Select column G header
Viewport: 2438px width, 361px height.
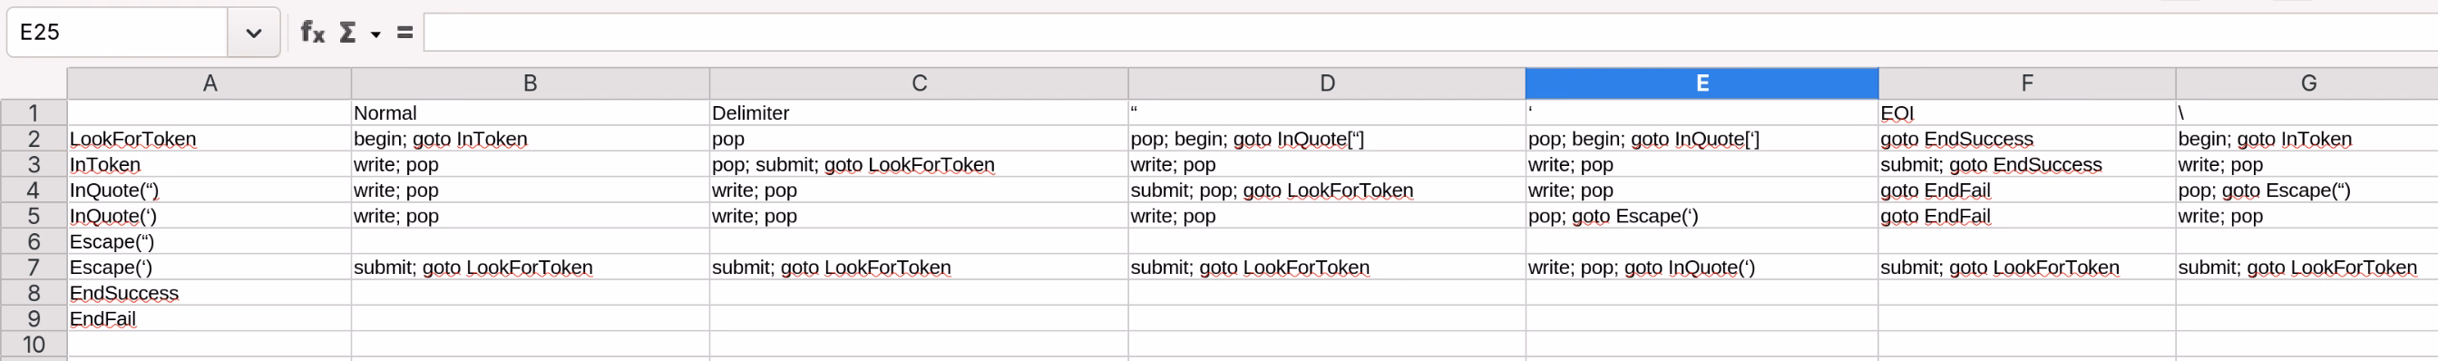click(x=2307, y=83)
